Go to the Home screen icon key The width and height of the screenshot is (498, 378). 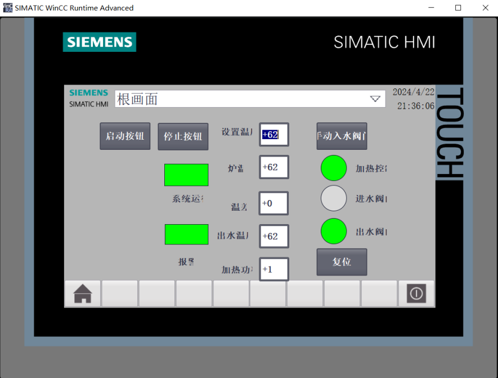coord(83,293)
